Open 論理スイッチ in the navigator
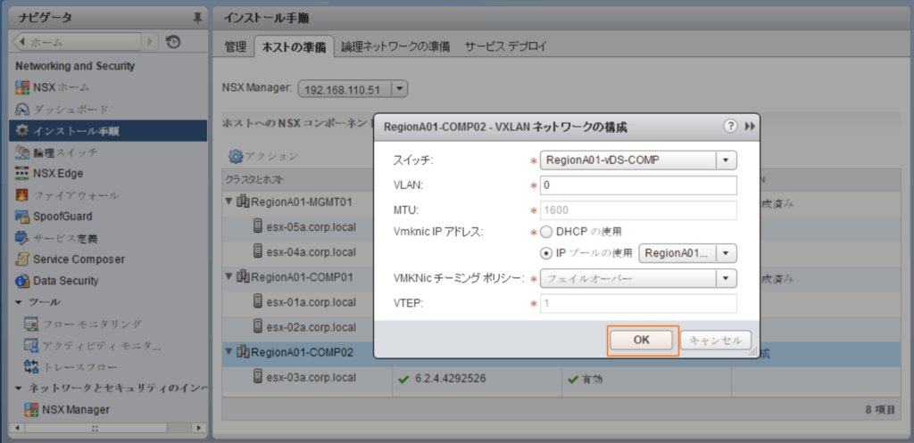The image size is (914, 443). 56,152
